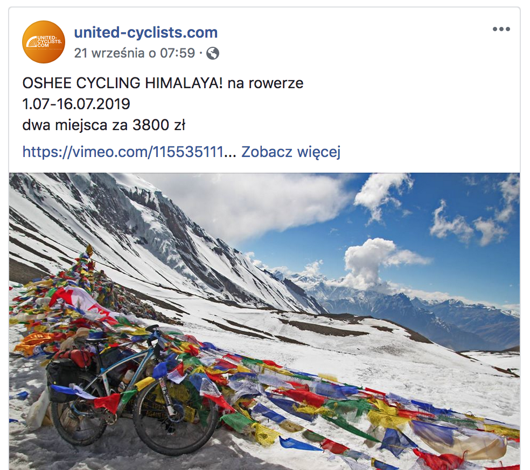The width and height of the screenshot is (530, 470).
Task: Click the ellipsis after the vimeo link
Action: [230, 153]
